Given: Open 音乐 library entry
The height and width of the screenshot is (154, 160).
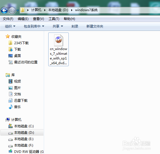Looking at the screenshot, I should [x=17, y=107].
